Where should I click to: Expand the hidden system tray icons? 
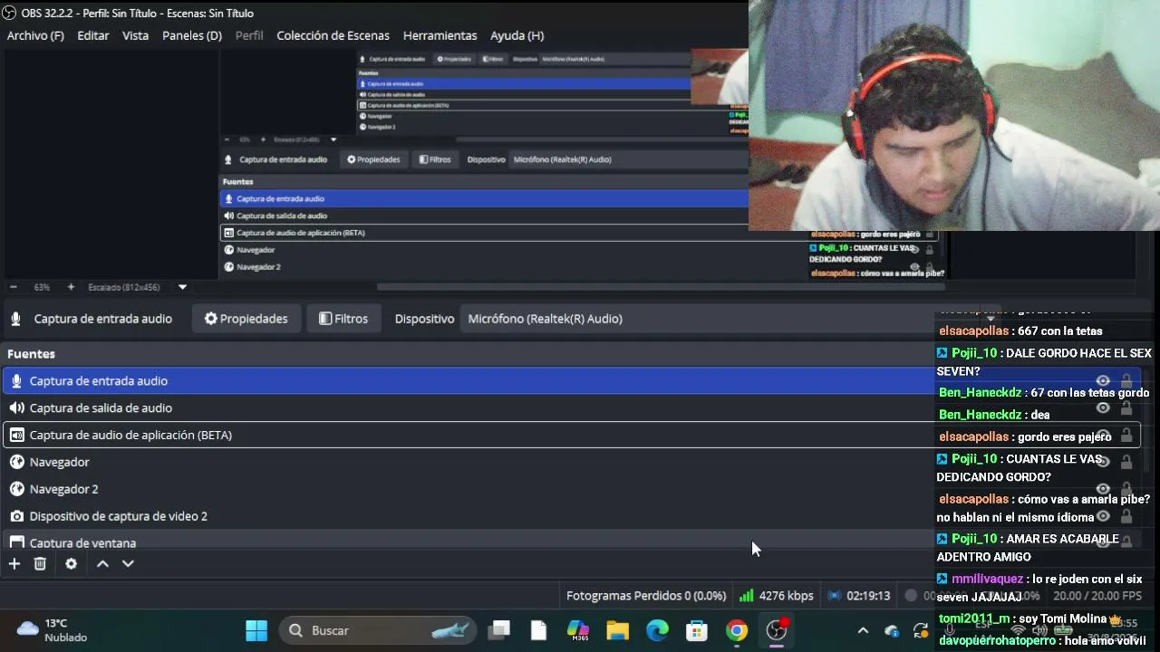pos(863,630)
